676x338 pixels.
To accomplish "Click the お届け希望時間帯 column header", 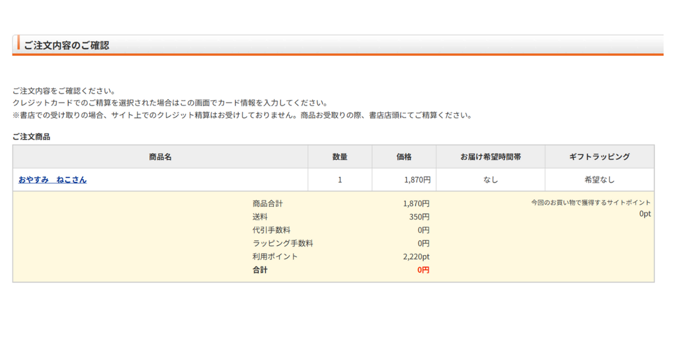I will 490,157.
